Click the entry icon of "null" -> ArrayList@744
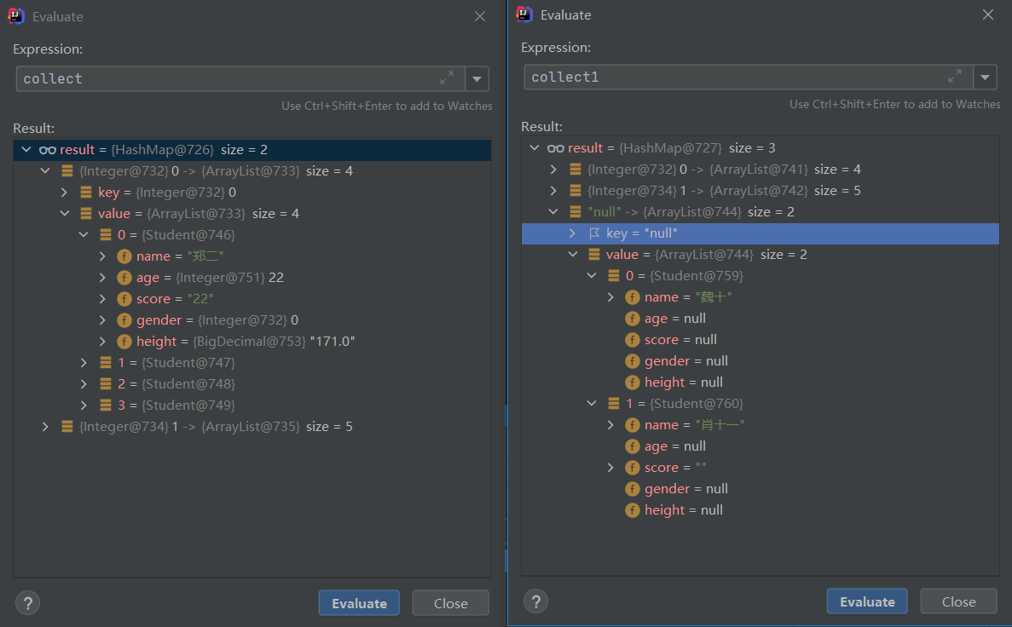 point(575,211)
